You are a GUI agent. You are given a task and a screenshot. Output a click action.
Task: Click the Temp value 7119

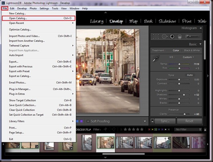click(196, 64)
